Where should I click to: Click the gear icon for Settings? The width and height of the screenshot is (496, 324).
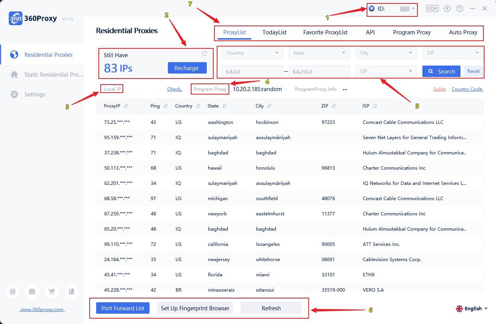click(x=14, y=94)
